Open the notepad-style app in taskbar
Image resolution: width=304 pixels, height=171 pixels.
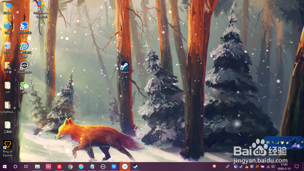(x=92, y=166)
